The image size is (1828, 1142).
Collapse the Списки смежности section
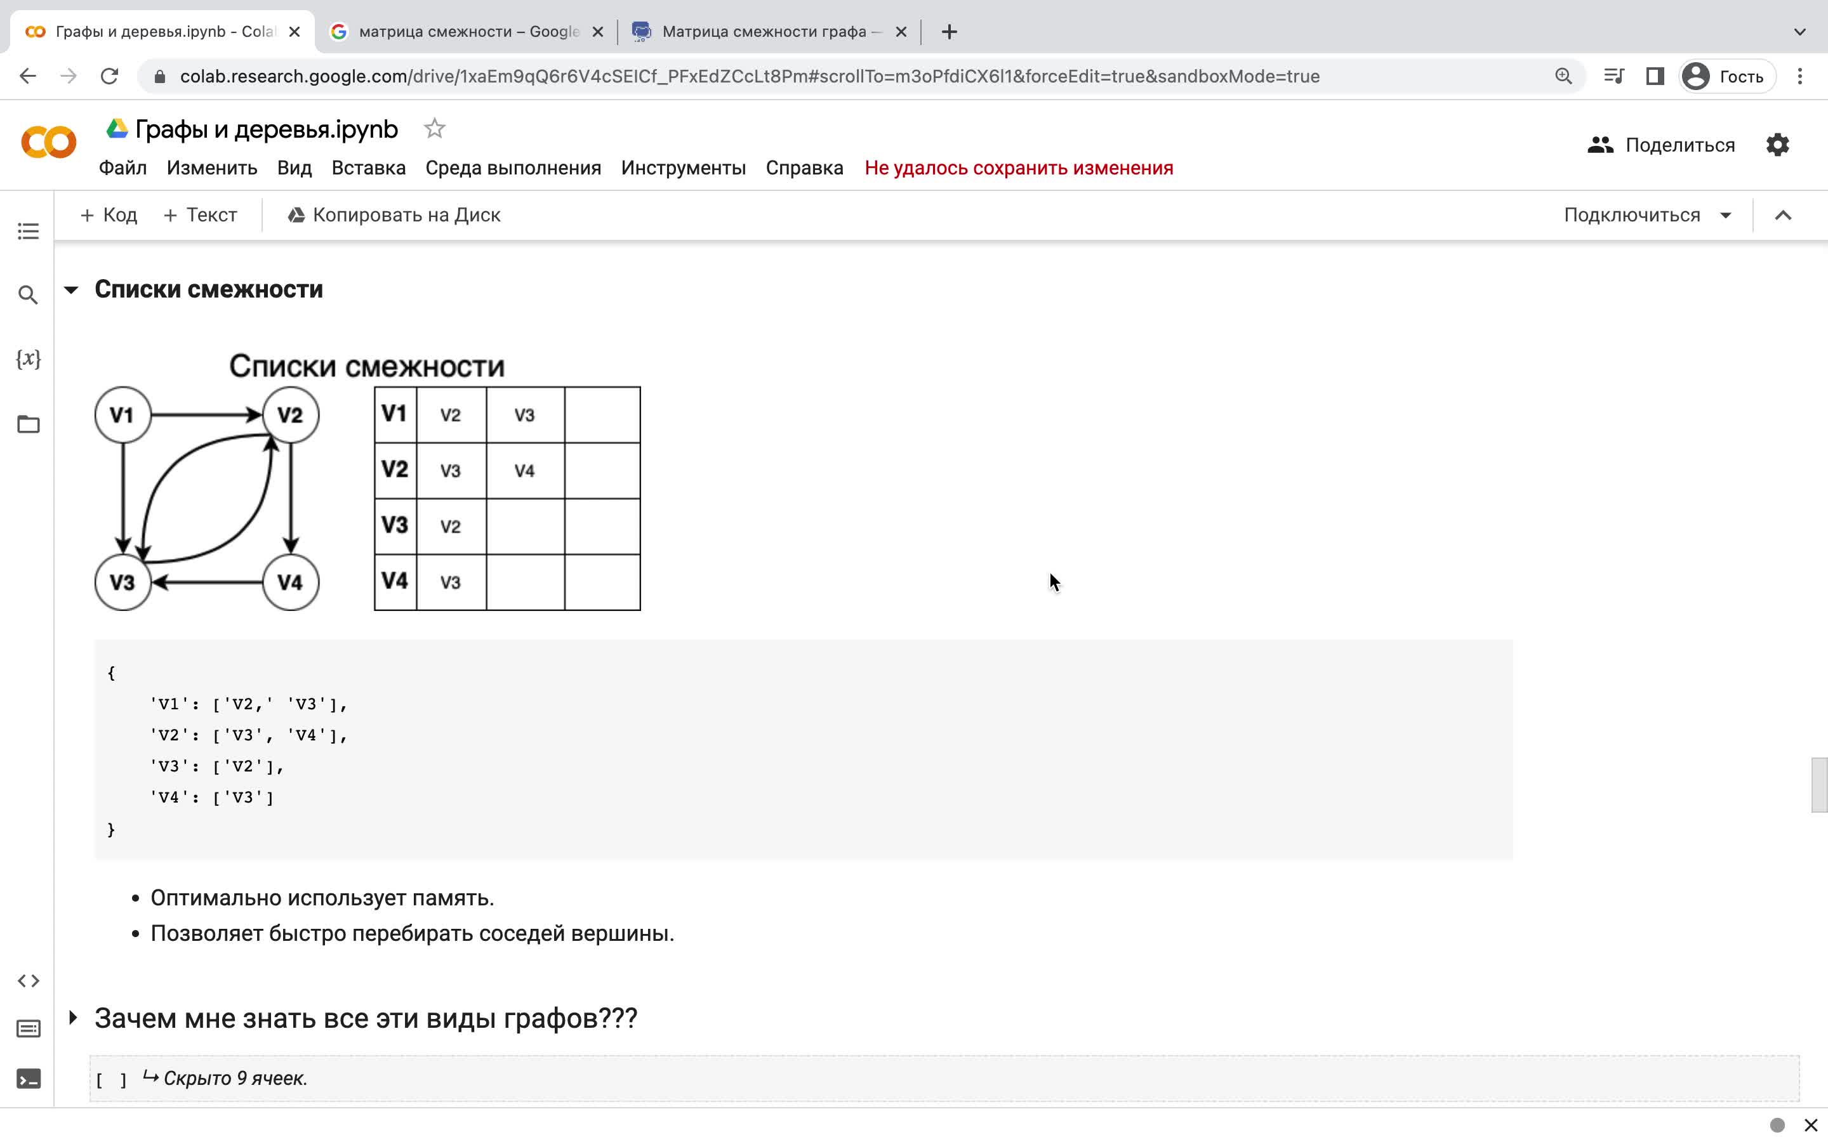point(71,290)
